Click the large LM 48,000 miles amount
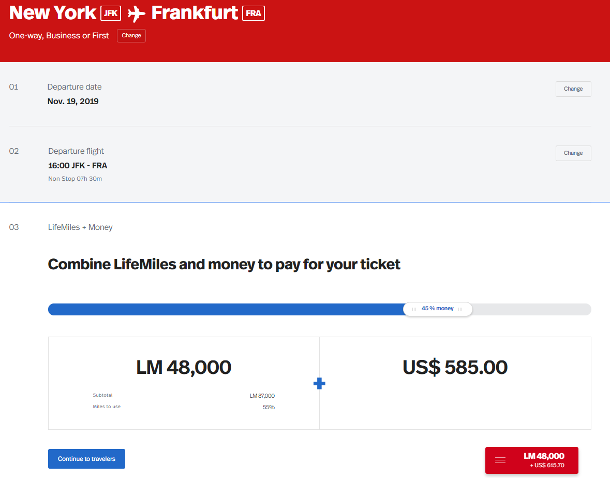The image size is (610, 478). pos(184,367)
